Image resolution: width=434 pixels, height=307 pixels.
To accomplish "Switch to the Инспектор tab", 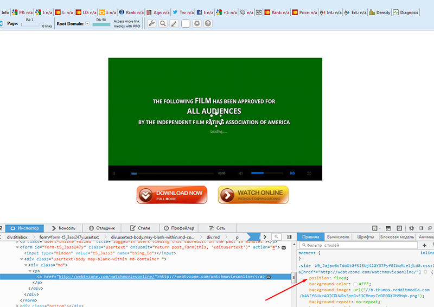I will pyautogui.click(x=24, y=228).
